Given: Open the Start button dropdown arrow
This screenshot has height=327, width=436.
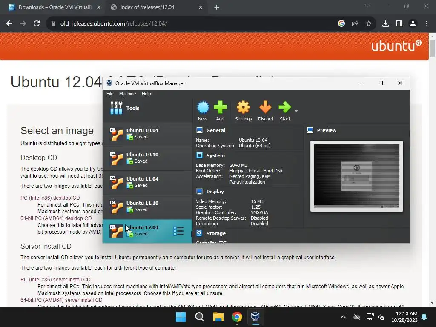Looking at the screenshot, I should pyautogui.click(x=296, y=111).
